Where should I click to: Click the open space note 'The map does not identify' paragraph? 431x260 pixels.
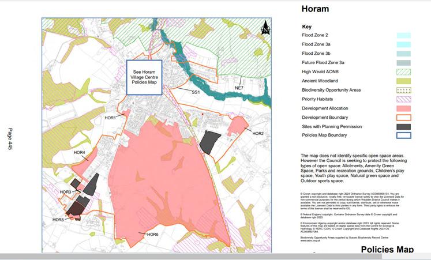(354, 168)
